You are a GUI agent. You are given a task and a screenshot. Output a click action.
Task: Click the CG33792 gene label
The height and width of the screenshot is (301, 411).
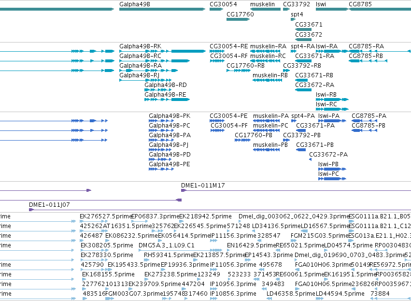click(x=297, y=4)
